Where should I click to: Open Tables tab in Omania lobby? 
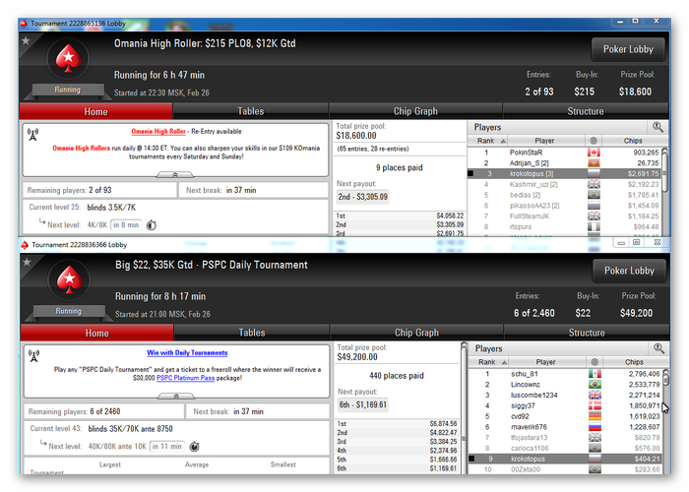[250, 111]
